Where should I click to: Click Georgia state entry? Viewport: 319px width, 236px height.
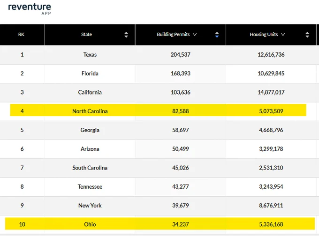90,130
